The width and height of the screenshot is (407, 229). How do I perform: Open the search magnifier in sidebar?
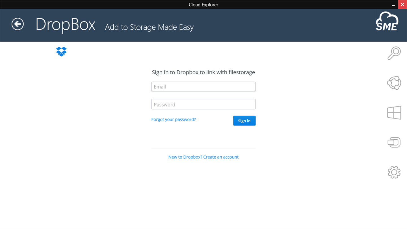(x=394, y=53)
